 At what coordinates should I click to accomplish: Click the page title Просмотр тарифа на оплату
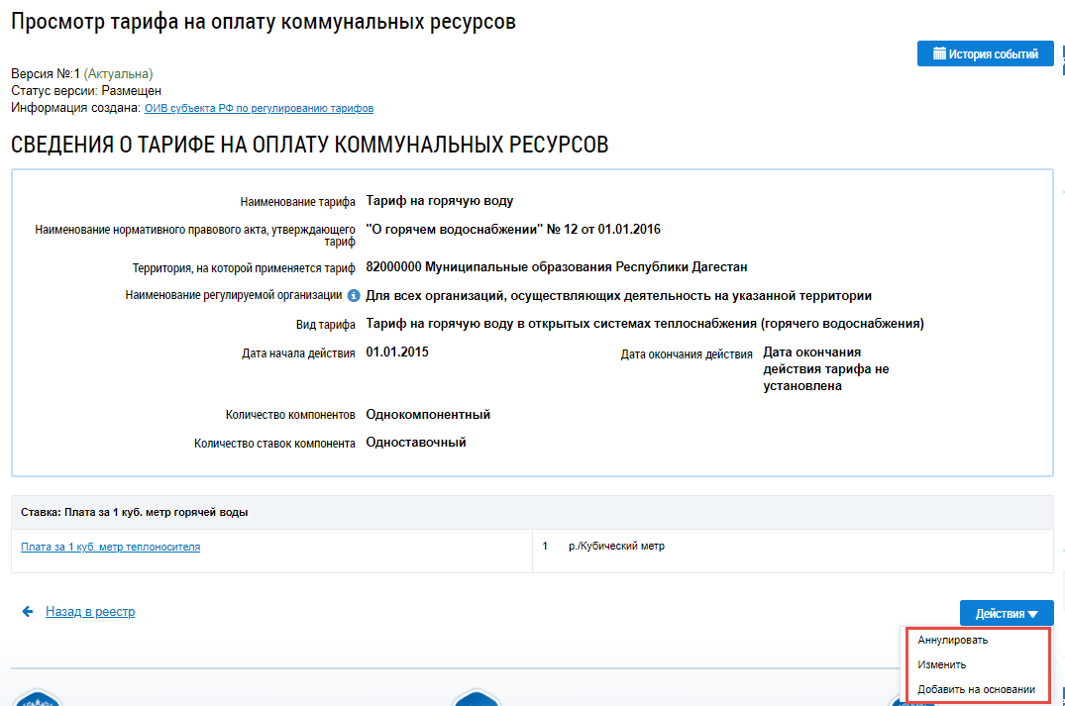point(264,22)
